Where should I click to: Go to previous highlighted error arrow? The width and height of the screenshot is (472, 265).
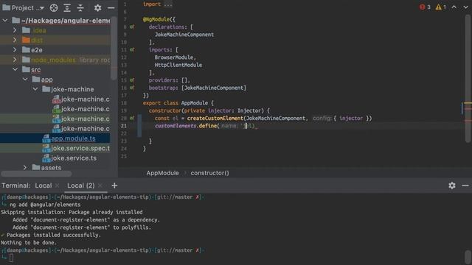(454, 7)
